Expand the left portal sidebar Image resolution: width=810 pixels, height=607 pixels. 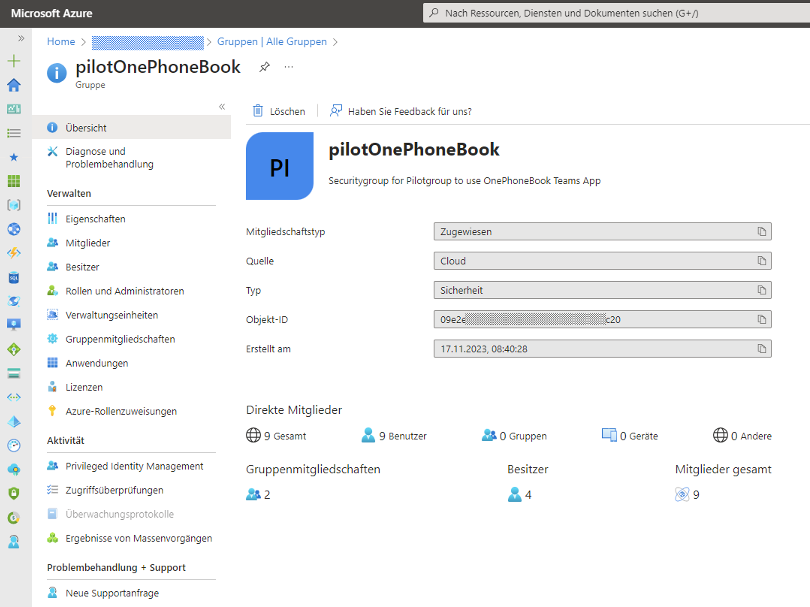pyautogui.click(x=21, y=38)
